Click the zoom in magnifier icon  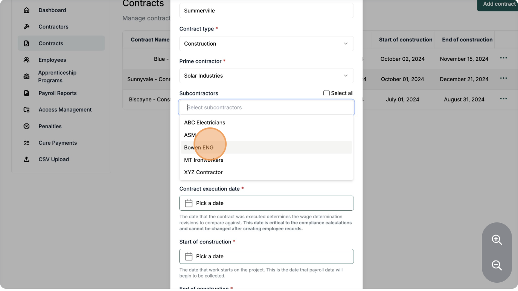coord(497,240)
